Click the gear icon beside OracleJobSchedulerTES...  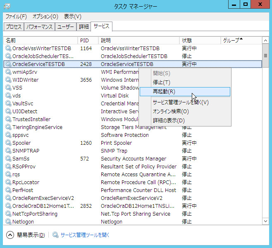[x=8, y=56]
